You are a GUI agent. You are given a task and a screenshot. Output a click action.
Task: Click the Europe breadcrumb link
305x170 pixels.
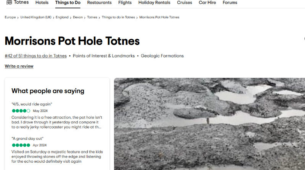[10, 17]
